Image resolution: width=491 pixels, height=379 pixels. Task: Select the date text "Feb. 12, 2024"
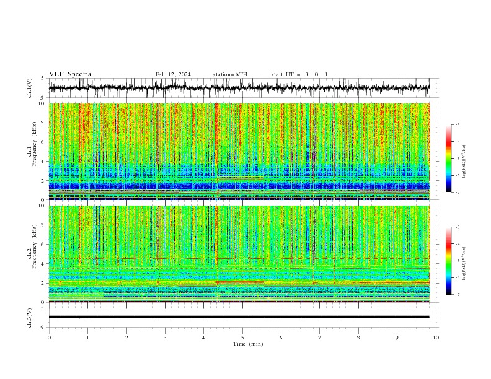click(173, 74)
